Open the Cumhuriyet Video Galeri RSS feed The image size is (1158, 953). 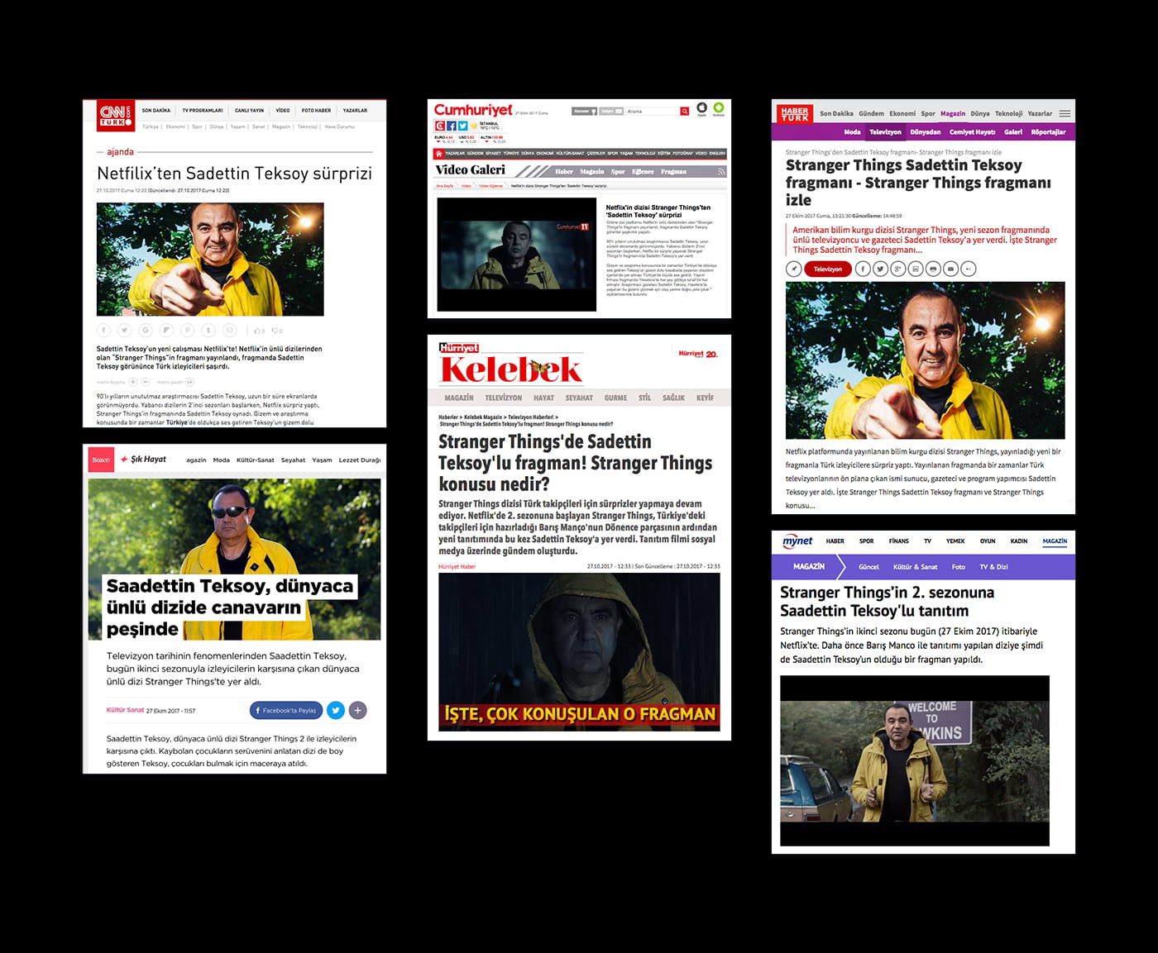(x=721, y=172)
